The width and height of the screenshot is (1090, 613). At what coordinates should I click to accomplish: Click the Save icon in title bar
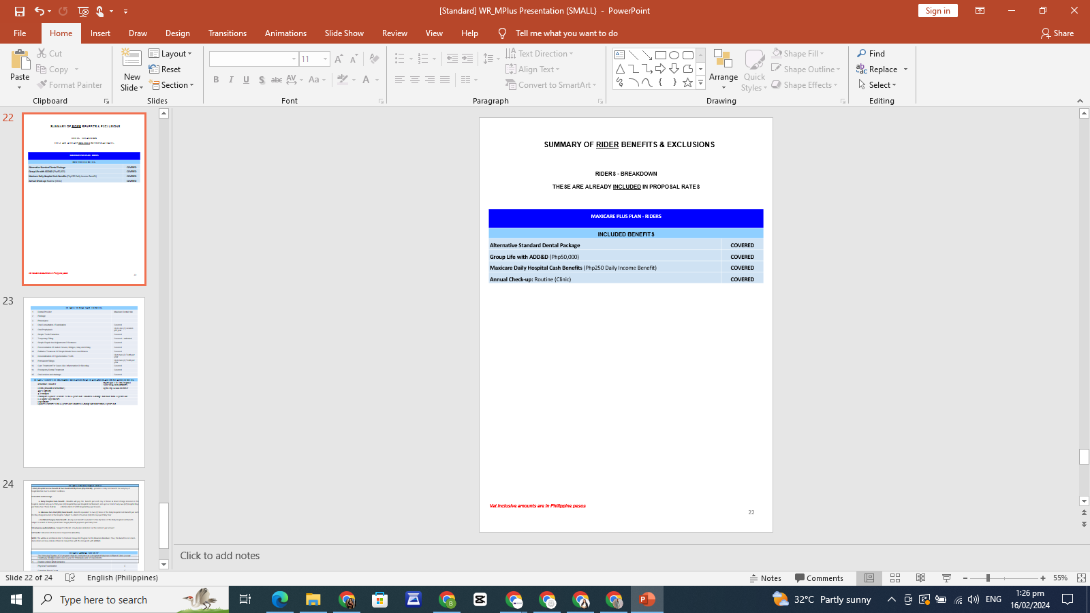click(x=20, y=11)
